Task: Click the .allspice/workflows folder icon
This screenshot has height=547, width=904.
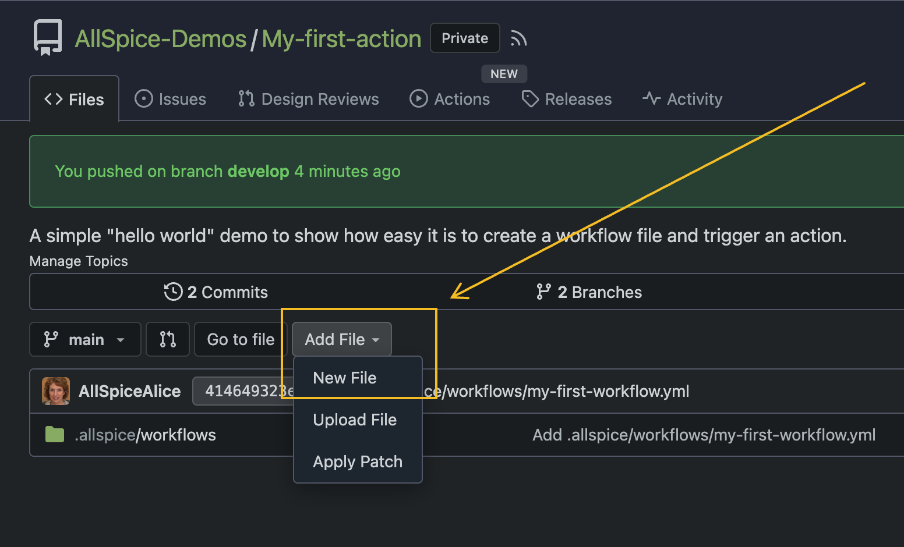Action: (55, 435)
